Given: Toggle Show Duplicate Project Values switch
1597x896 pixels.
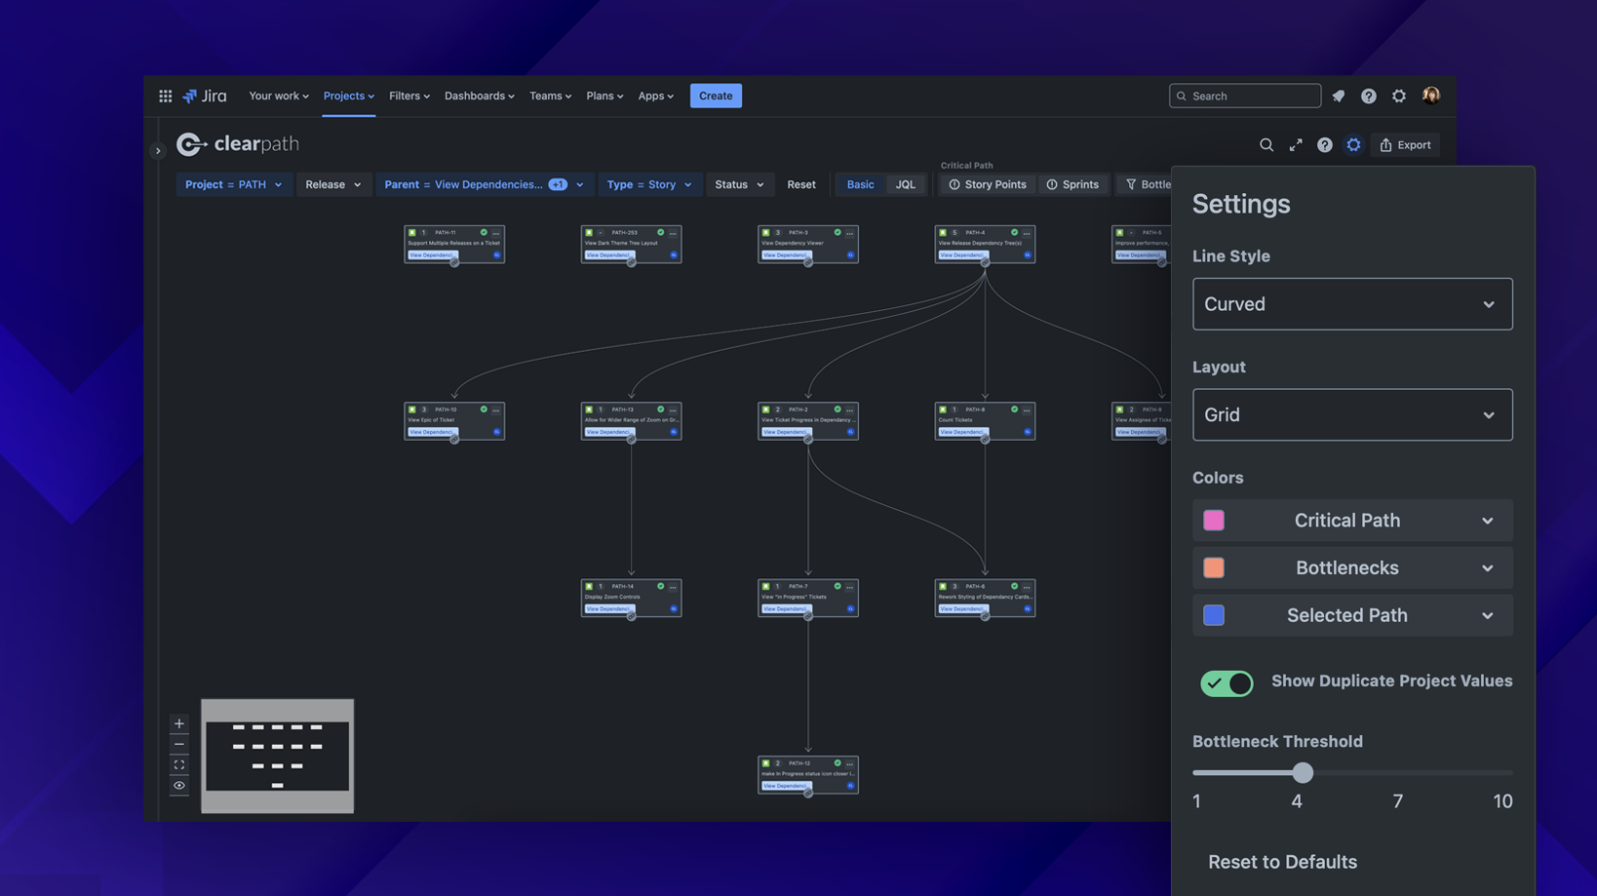Looking at the screenshot, I should pos(1226,682).
